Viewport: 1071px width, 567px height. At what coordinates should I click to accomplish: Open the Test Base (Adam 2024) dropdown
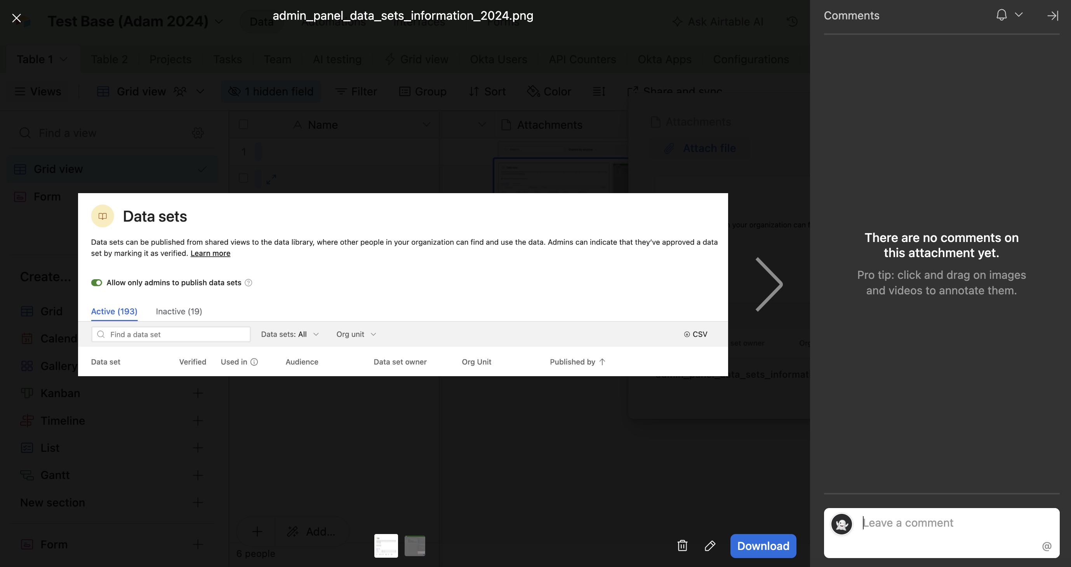(219, 21)
